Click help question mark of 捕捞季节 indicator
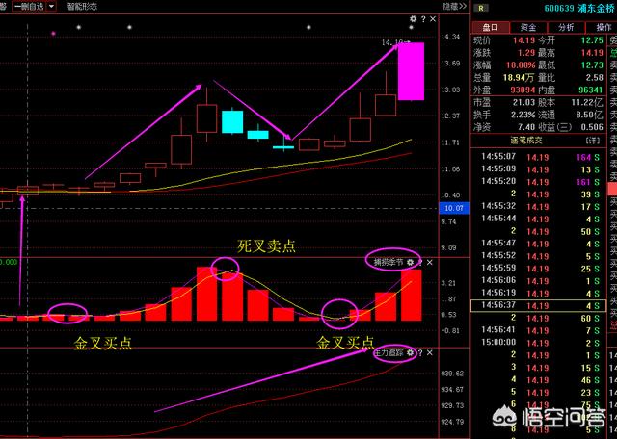Image resolution: width=617 pixels, height=439 pixels. pyautogui.click(x=420, y=262)
